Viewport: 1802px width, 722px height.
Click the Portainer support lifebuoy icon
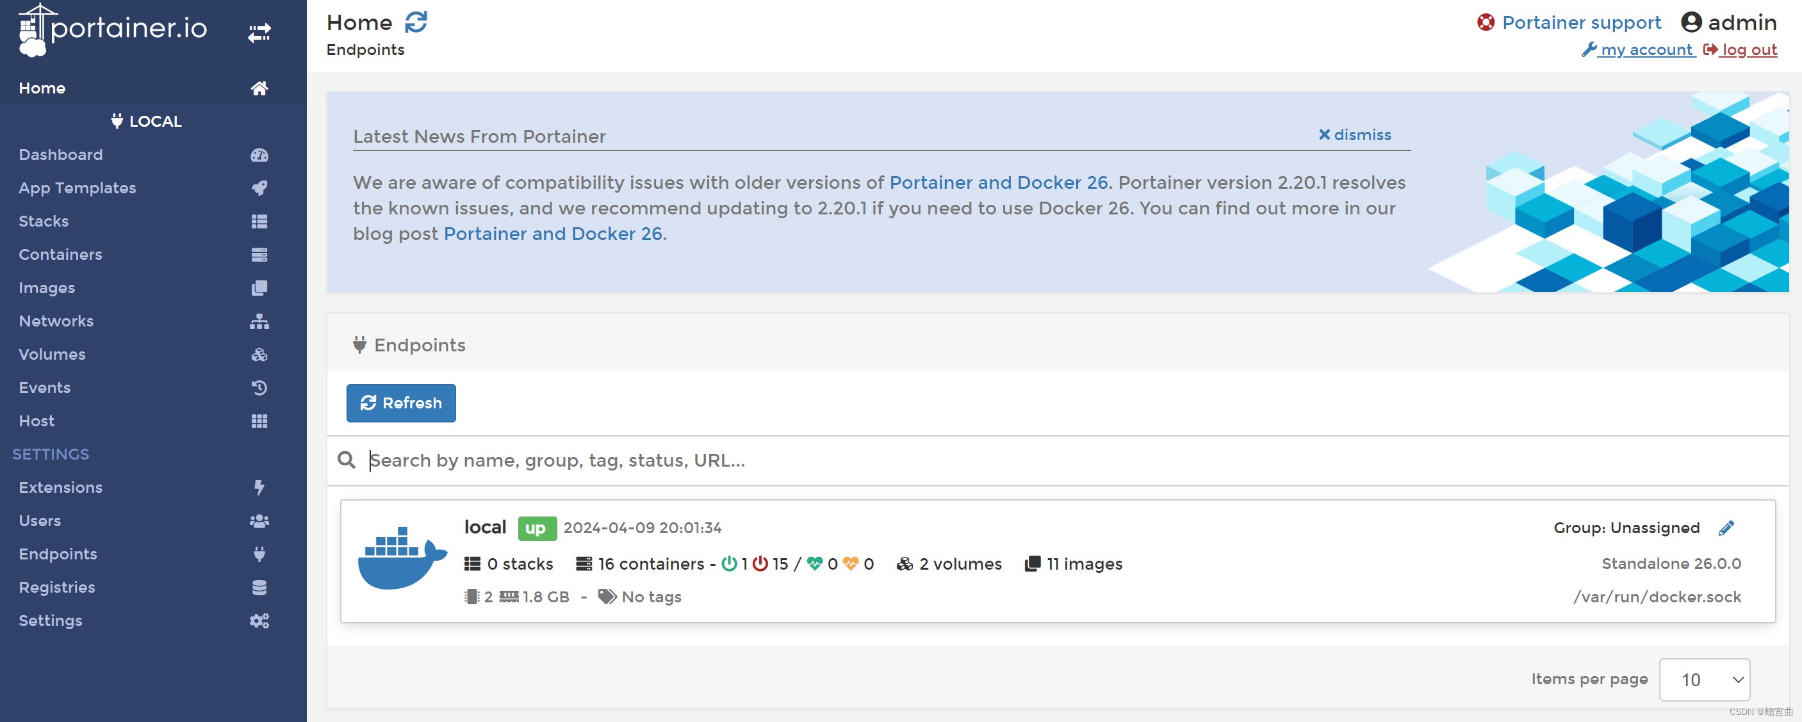tap(1485, 22)
